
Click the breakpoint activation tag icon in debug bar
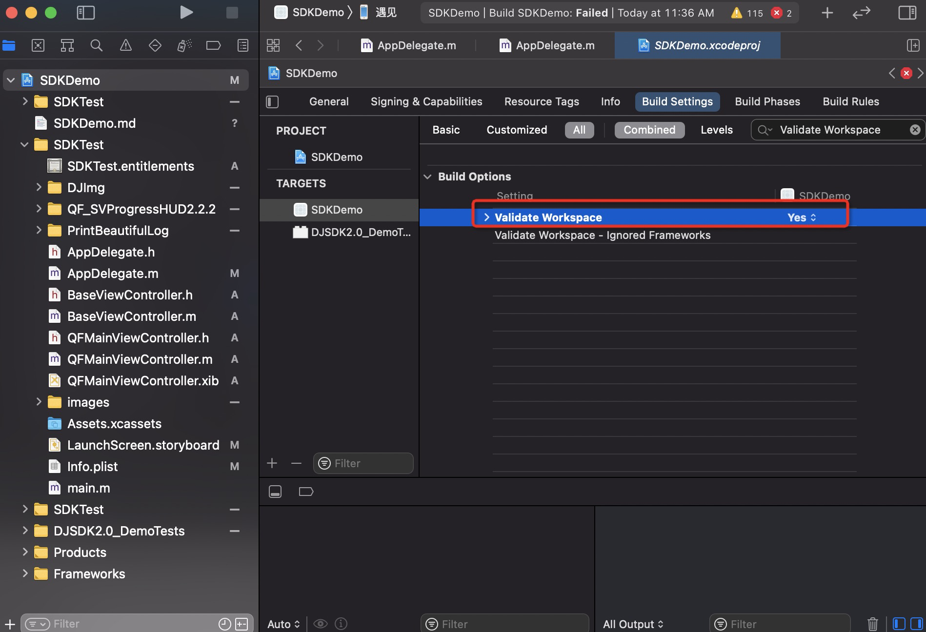306,492
